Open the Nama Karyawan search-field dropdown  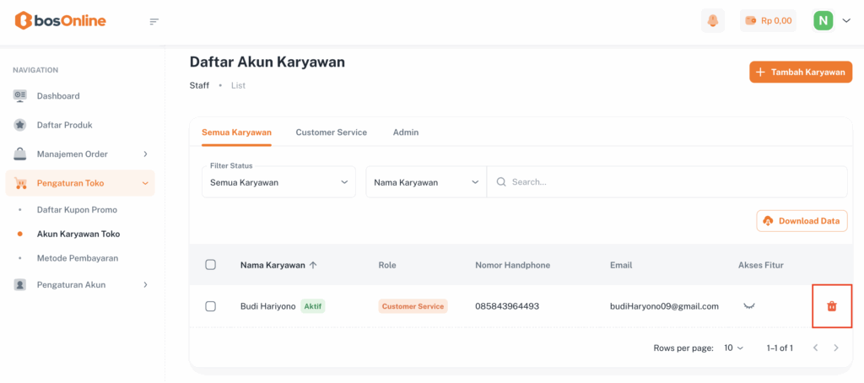point(426,181)
